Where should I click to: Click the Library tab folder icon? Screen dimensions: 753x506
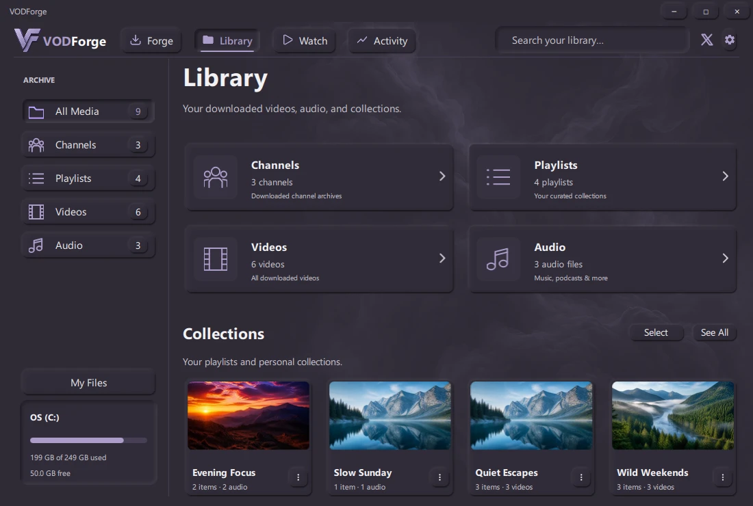[x=208, y=40]
